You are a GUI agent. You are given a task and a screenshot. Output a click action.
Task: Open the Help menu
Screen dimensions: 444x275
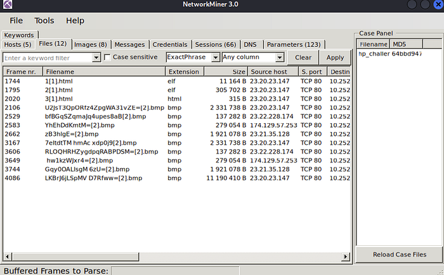click(75, 21)
